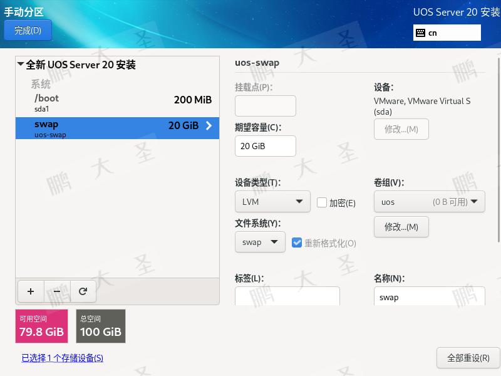Select the swap uos-swap partition row
This screenshot has width=501, height=376.
pos(117,128)
